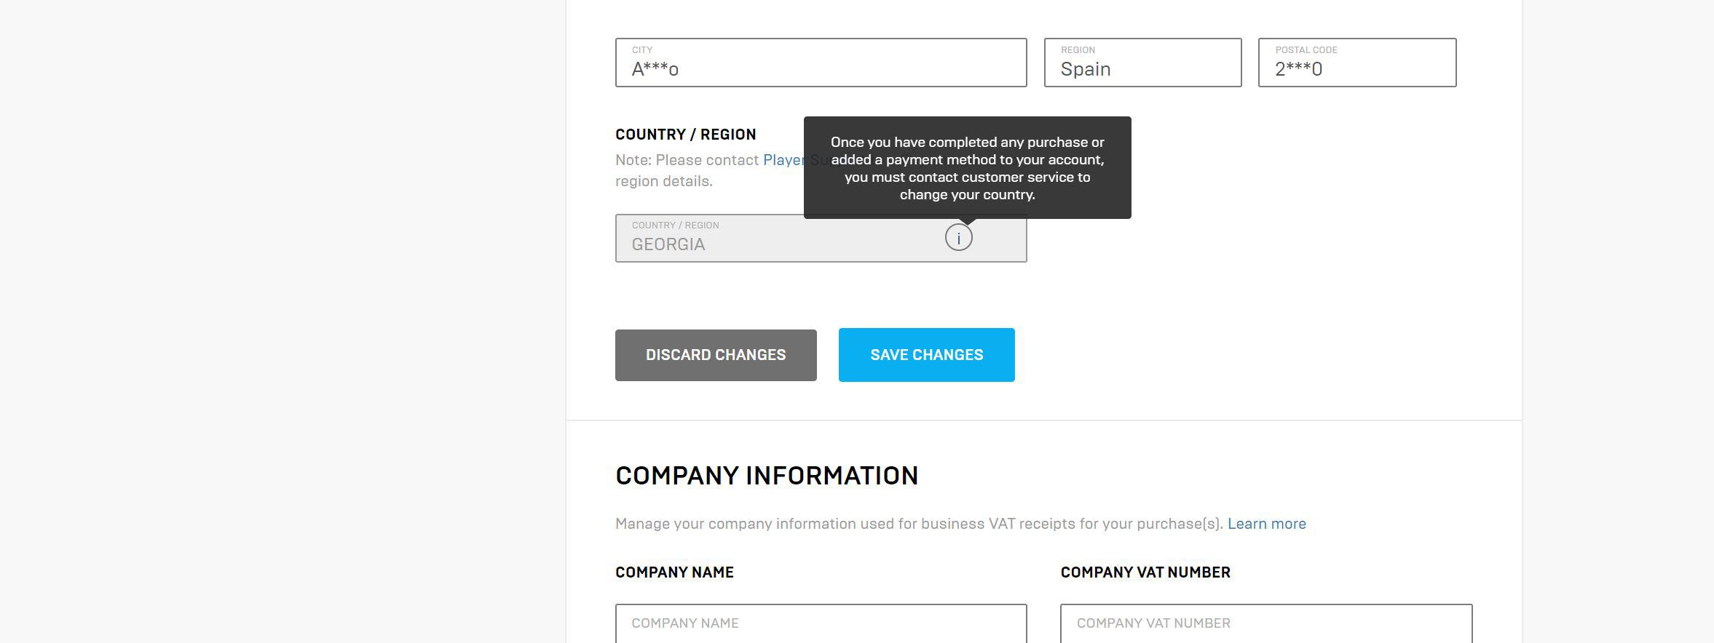Viewport: 1714px width, 643px height.
Task: Click the dark country-change tooltip
Action: [x=967, y=167]
